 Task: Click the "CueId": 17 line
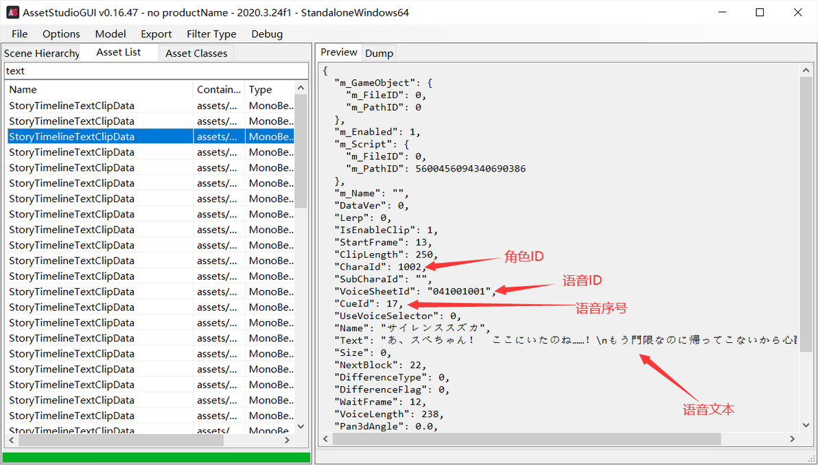pos(369,303)
